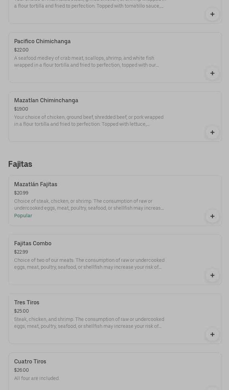The height and width of the screenshot is (390, 229).
Task: Click plus icon on top partially visible item
Action: [212, 14]
